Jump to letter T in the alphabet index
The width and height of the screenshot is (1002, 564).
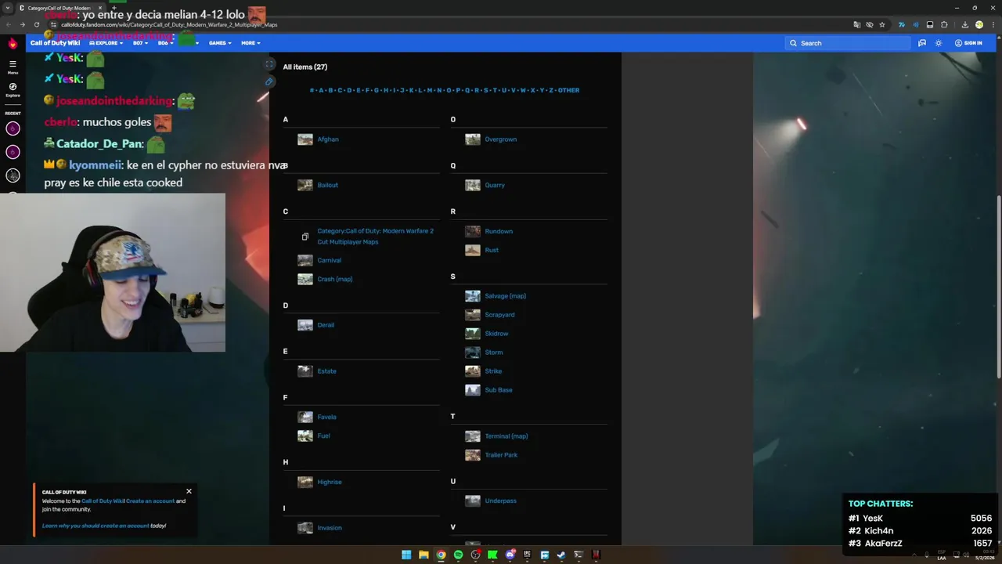[494, 90]
